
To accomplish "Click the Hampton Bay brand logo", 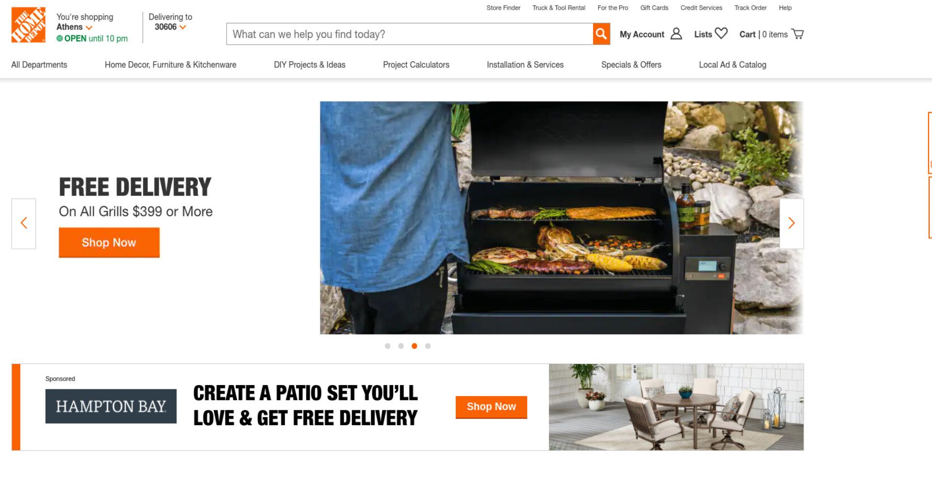I will tap(111, 406).
